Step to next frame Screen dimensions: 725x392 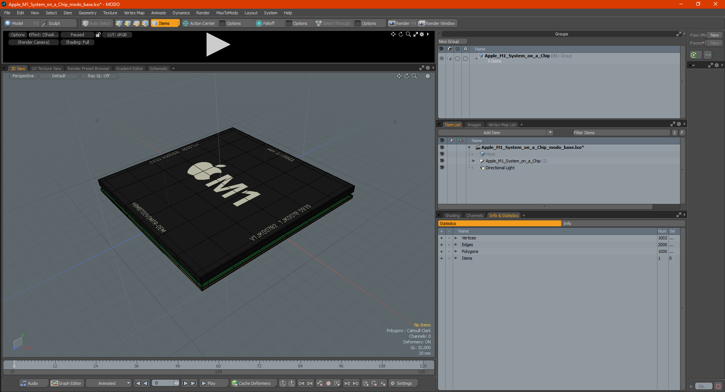(x=185, y=383)
